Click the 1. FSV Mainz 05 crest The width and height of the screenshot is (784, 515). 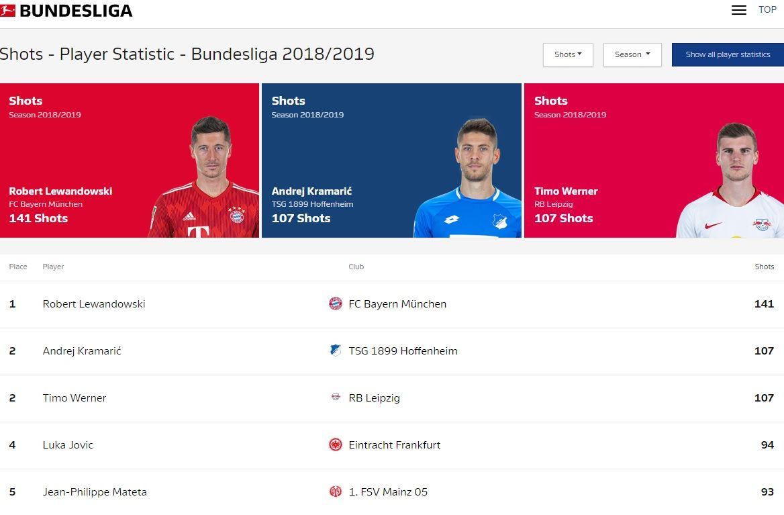335,491
